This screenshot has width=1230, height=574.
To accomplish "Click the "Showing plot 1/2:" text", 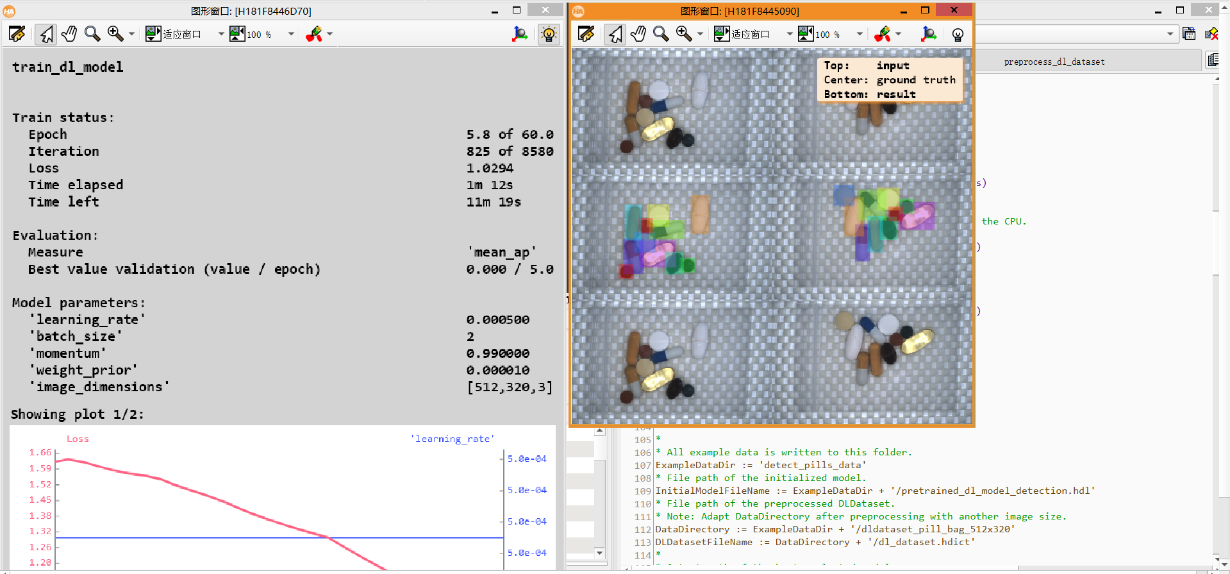I will tap(78, 414).
